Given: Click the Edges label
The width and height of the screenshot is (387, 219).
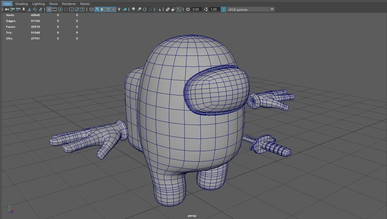Looking at the screenshot, I should click(11, 21).
